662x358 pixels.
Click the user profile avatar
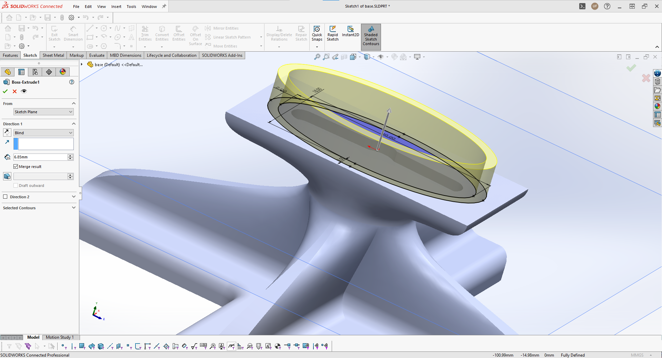coord(595,6)
